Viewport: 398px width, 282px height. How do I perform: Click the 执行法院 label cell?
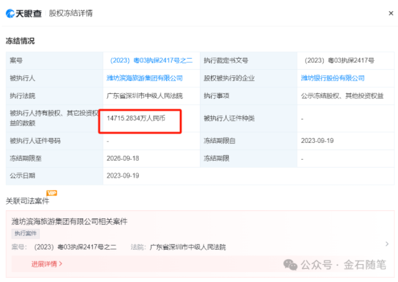click(x=55, y=96)
